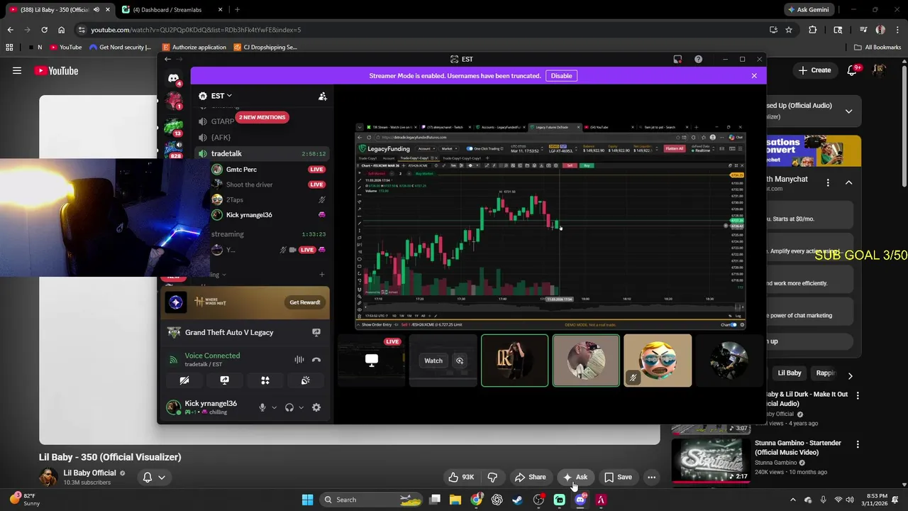Open voice noise suppression waveform icon

click(299, 360)
